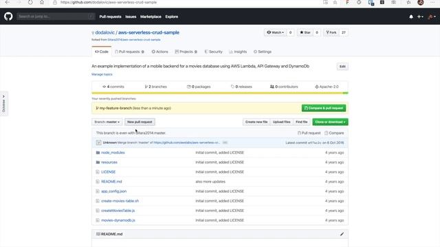The image size is (440, 247).
Task: Open forked-from source repository link
Action: coord(134,40)
